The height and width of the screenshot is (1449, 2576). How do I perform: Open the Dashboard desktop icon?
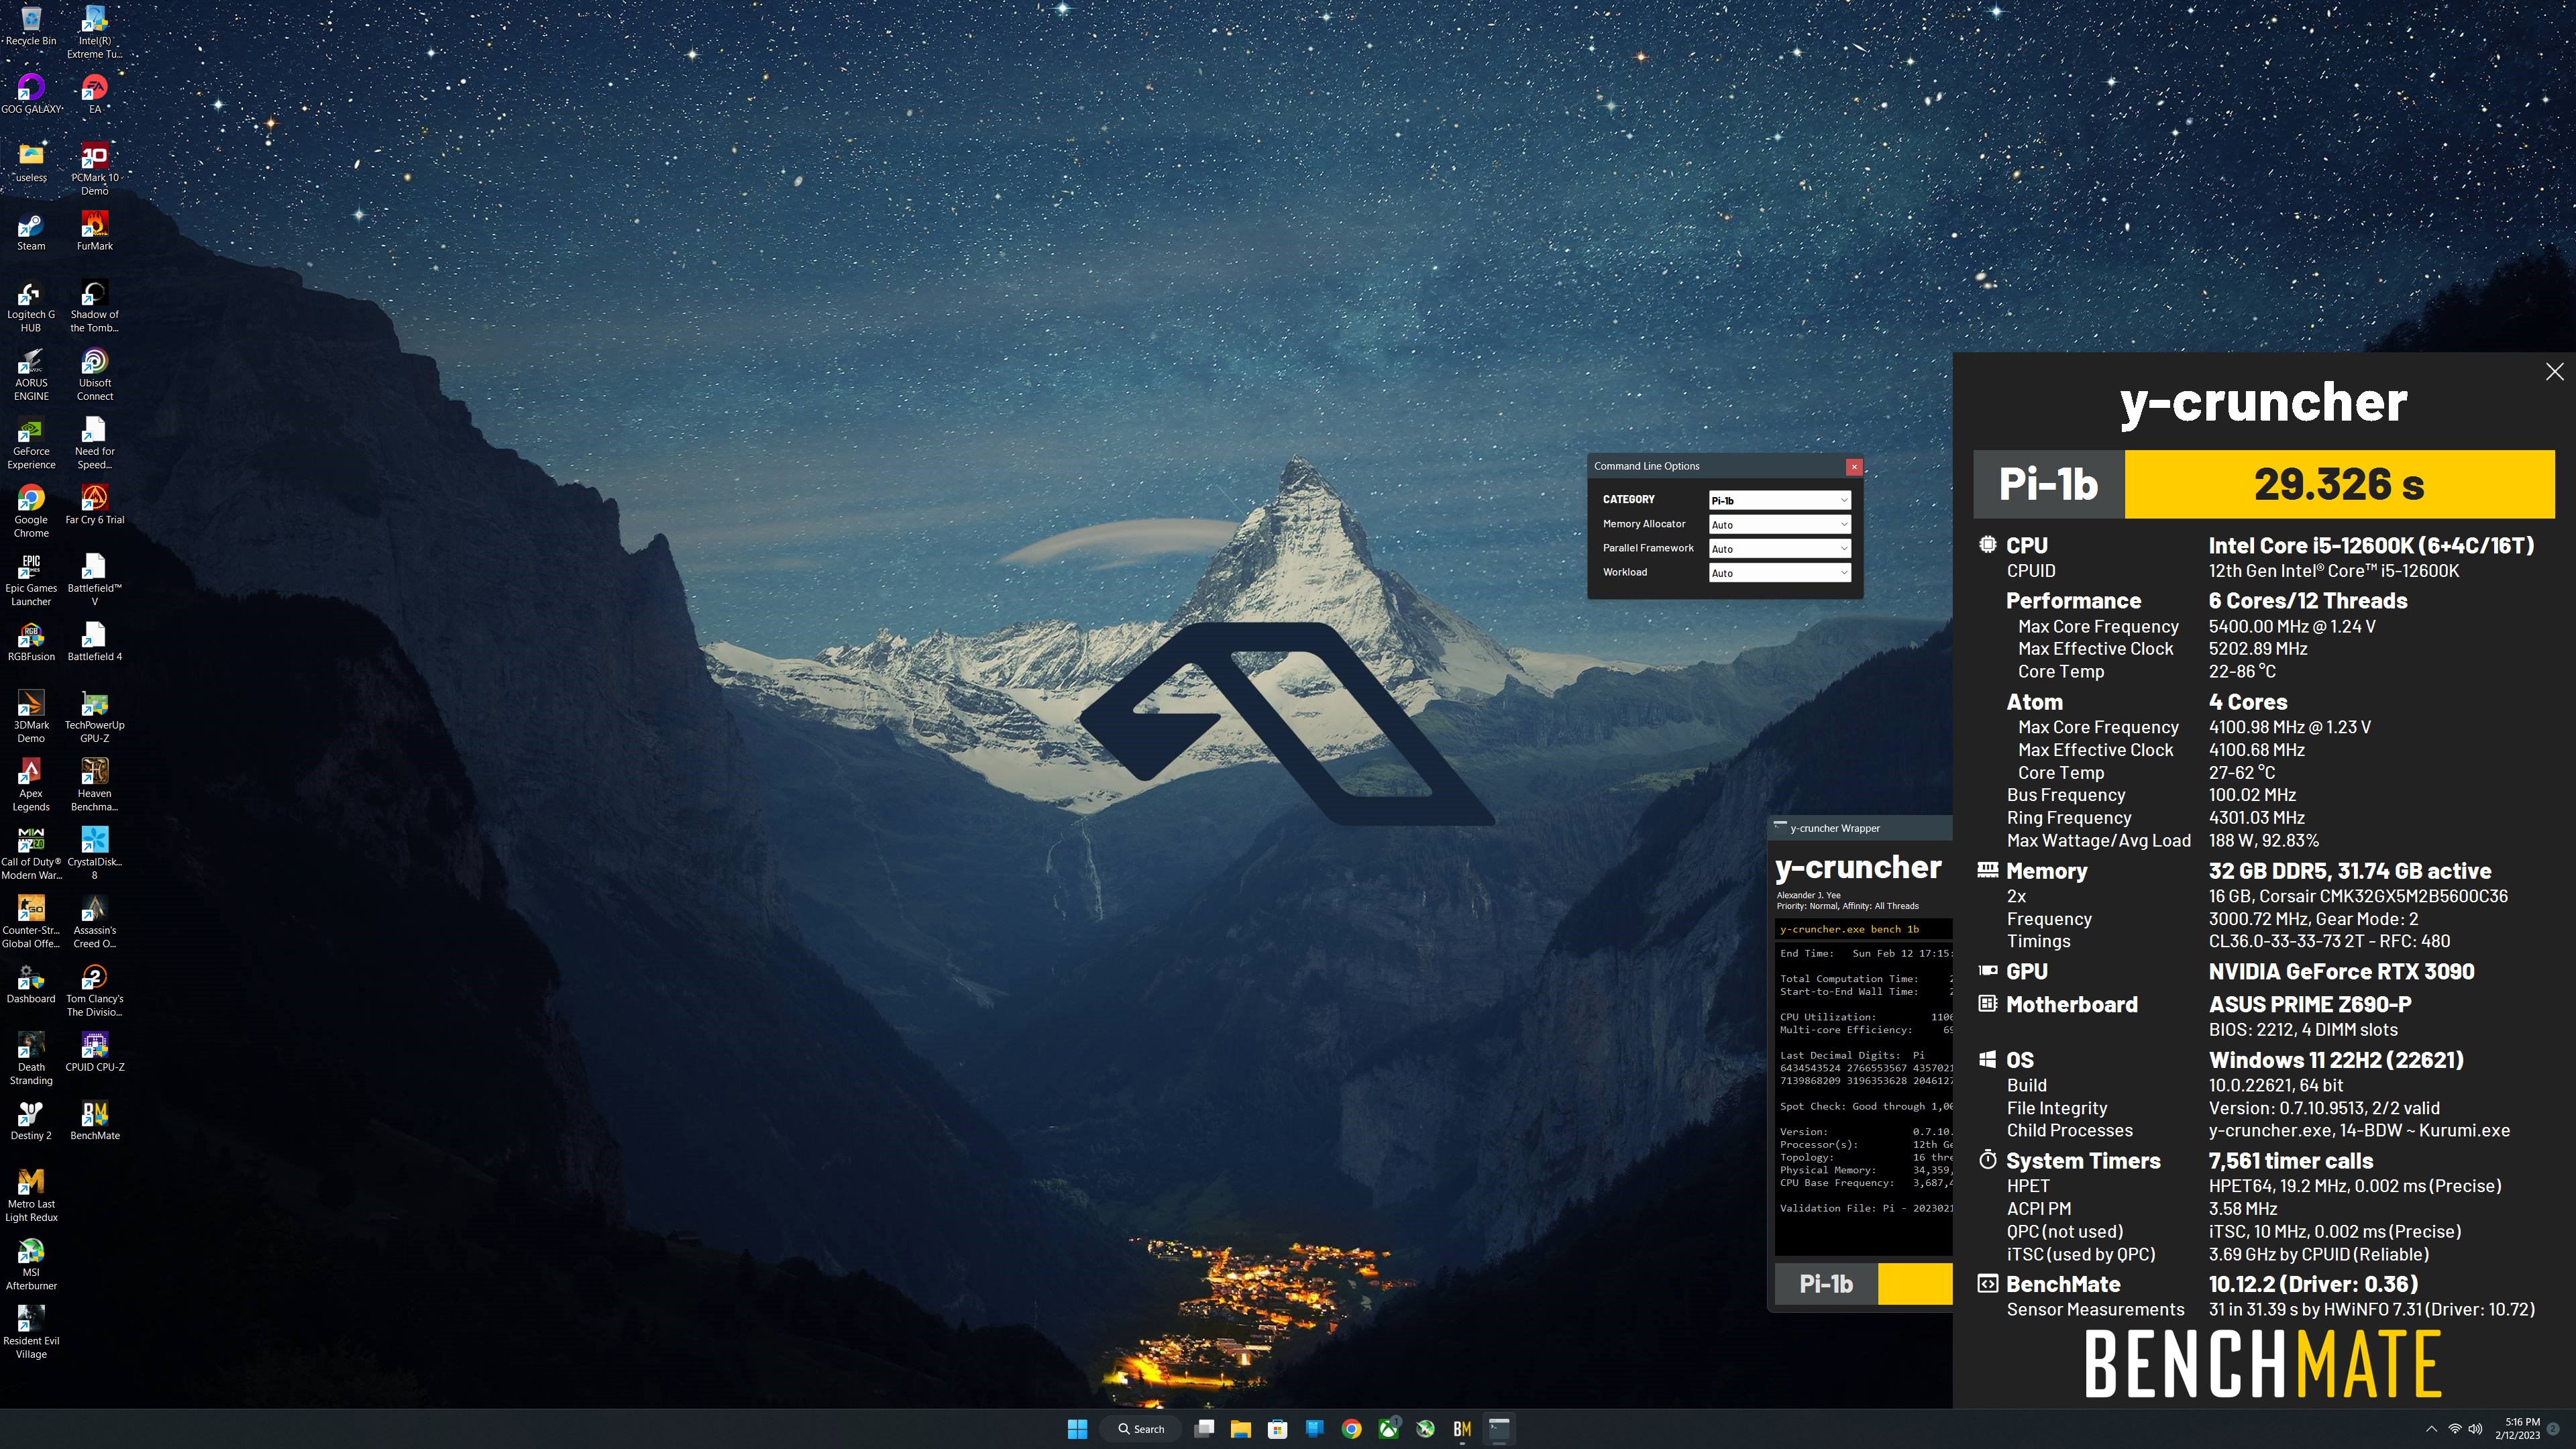click(31, 984)
